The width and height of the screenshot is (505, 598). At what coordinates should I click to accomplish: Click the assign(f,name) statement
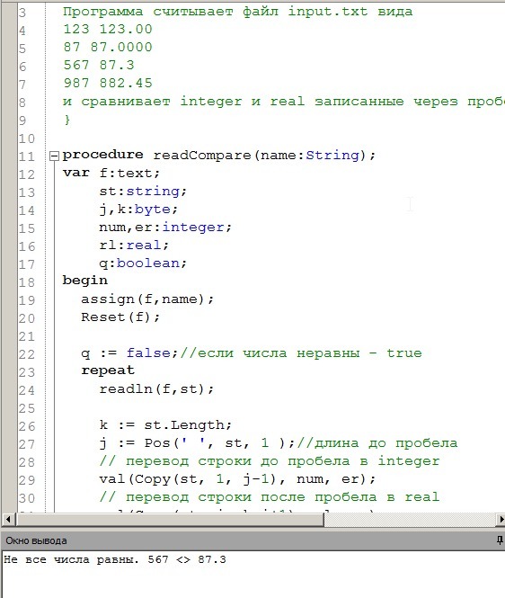tap(147, 299)
